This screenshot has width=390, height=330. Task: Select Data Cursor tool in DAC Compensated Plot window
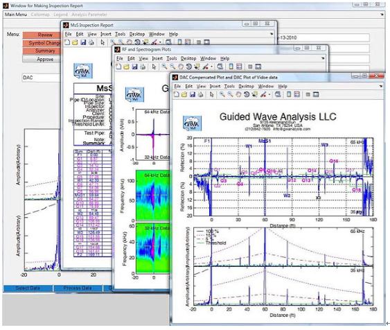tap(254, 94)
